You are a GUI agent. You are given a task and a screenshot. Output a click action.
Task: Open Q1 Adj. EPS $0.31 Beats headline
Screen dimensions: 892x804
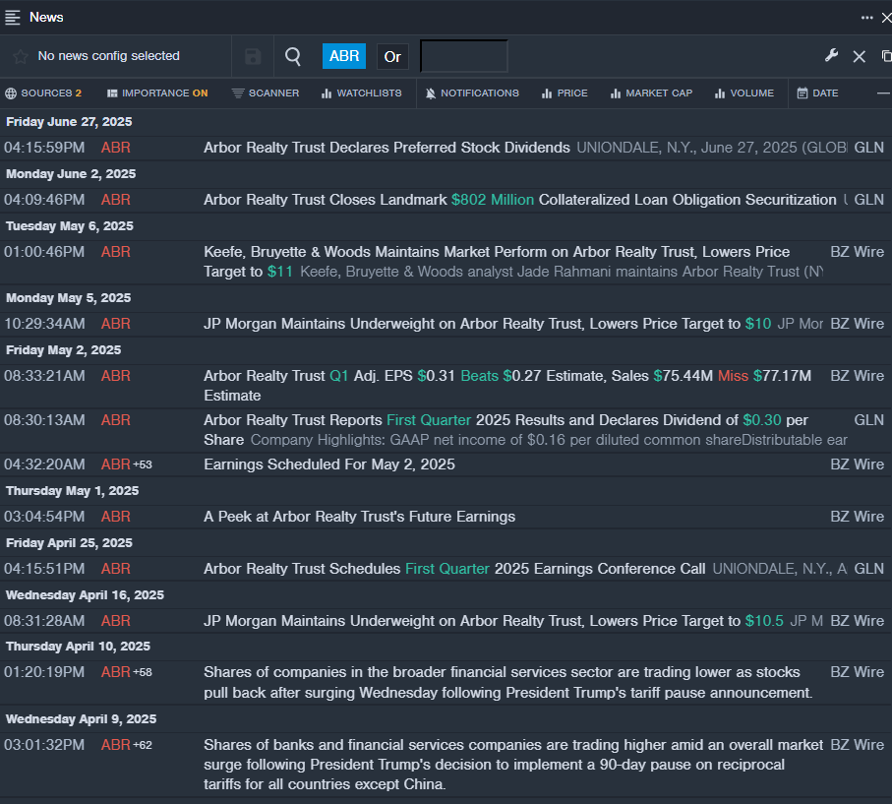pyautogui.click(x=507, y=386)
